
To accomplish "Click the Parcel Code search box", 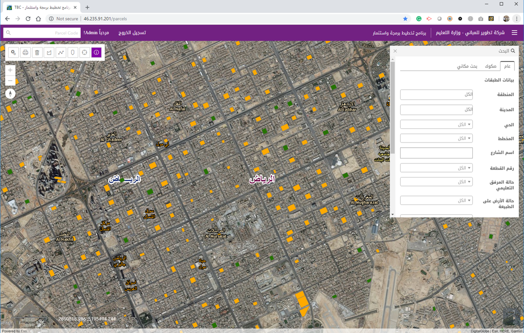I will tap(42, 33).
